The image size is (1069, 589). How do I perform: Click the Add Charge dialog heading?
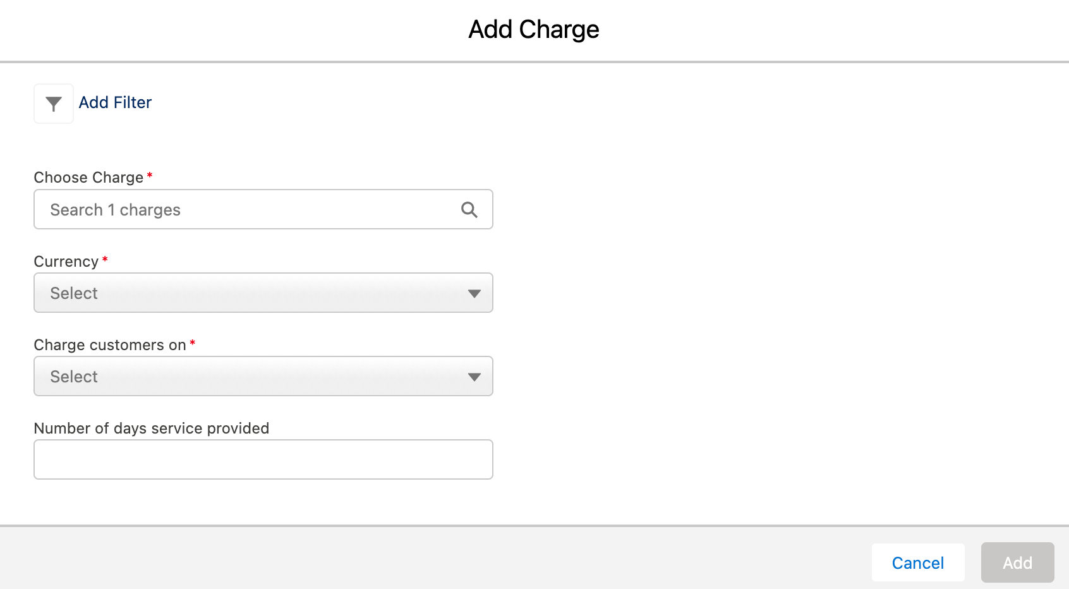(534, 30)
